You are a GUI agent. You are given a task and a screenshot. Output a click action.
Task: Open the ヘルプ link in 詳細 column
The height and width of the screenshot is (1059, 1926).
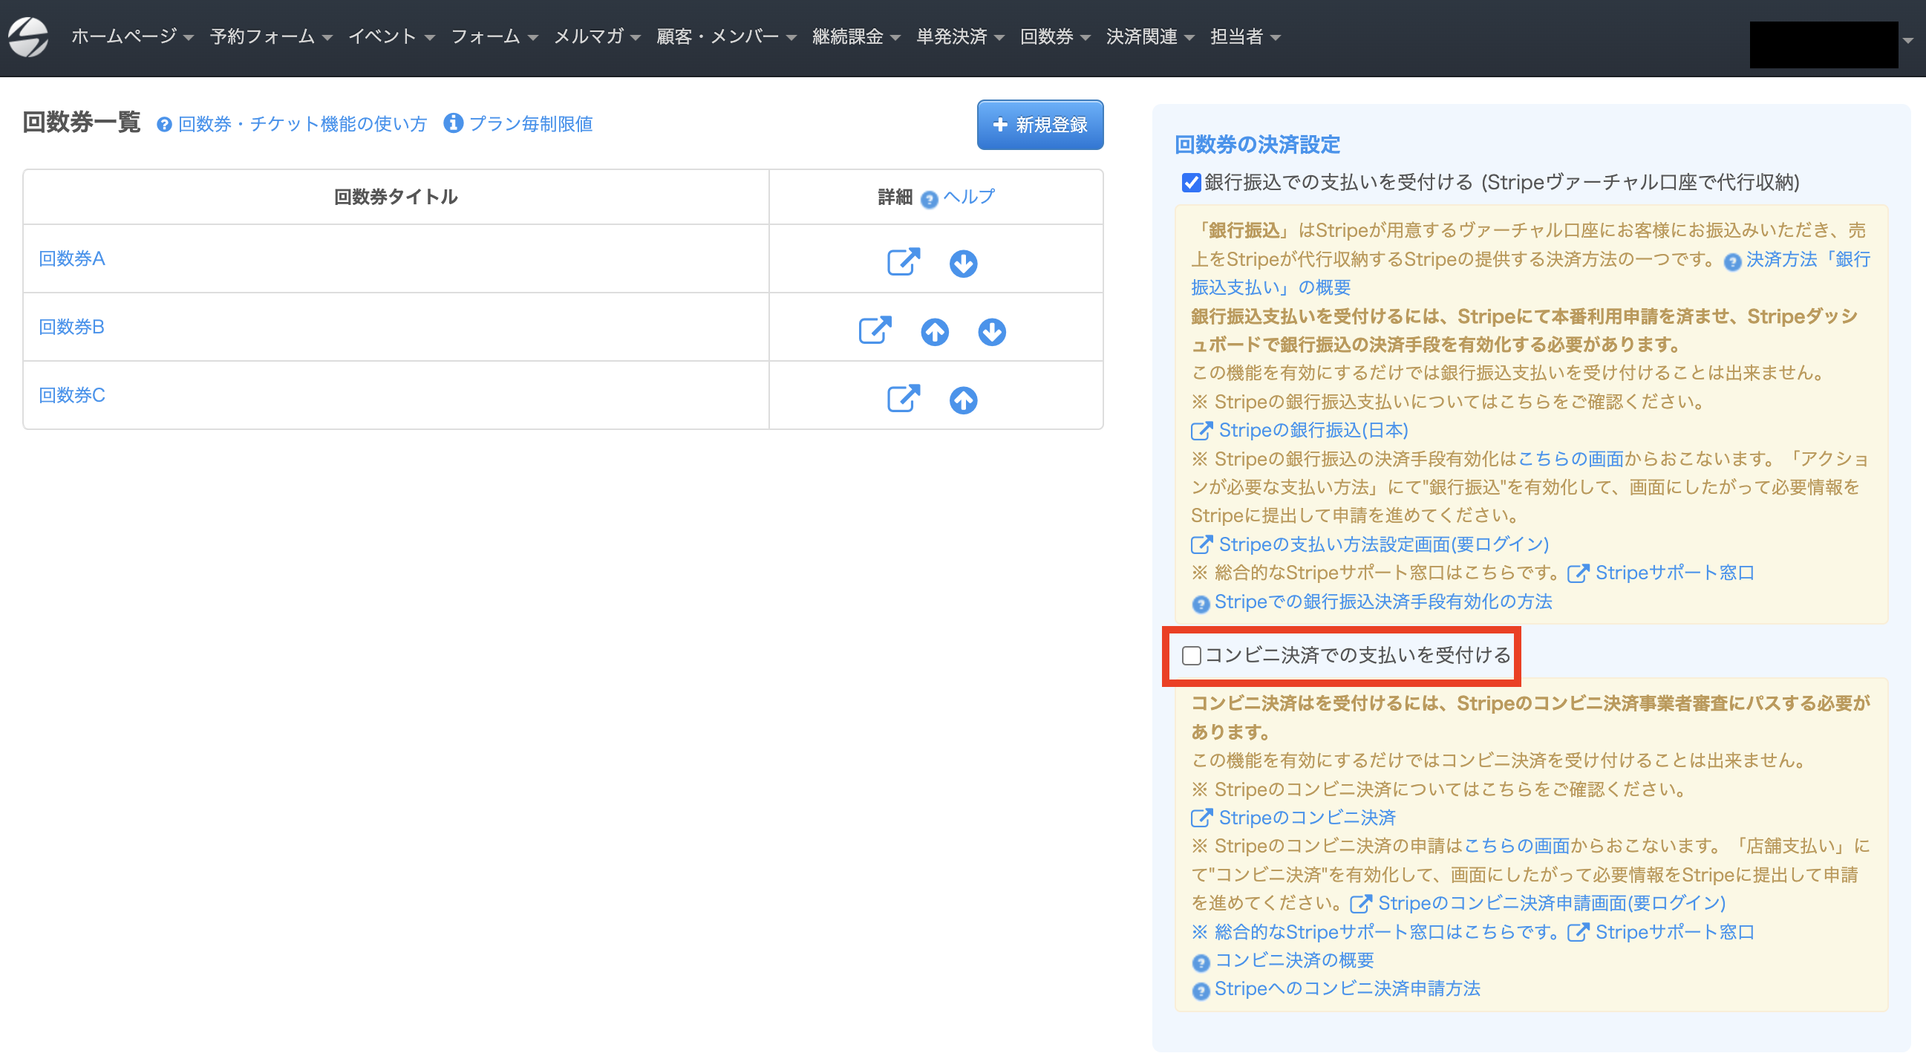969,197
